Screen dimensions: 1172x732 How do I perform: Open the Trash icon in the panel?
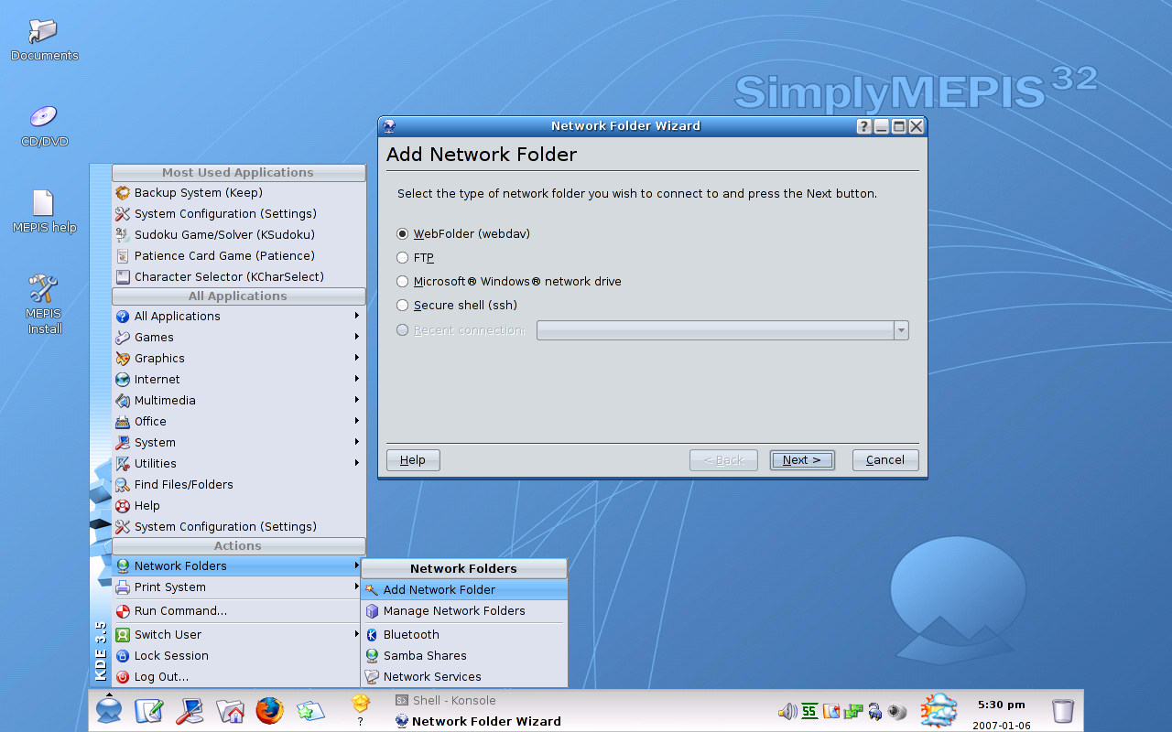[x=1063, y=711]
